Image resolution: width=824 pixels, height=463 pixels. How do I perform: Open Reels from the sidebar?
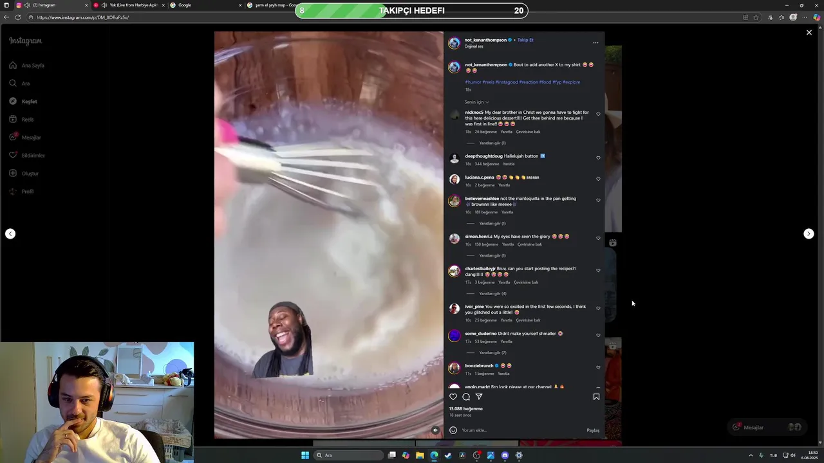tap(21, 119)
